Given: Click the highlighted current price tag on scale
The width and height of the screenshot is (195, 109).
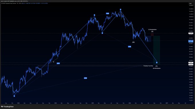Looking at the screenshot, I should pyautogui.click(x=191, y=41).
